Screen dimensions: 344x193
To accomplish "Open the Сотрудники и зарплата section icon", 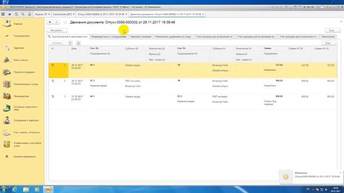I will coord(7,120).
